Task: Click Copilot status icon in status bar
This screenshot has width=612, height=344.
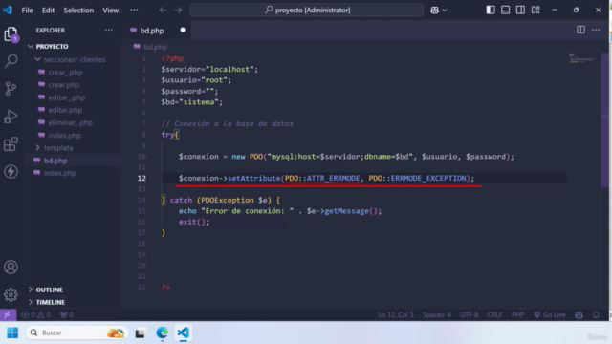Action: click(x=579, y=314)
